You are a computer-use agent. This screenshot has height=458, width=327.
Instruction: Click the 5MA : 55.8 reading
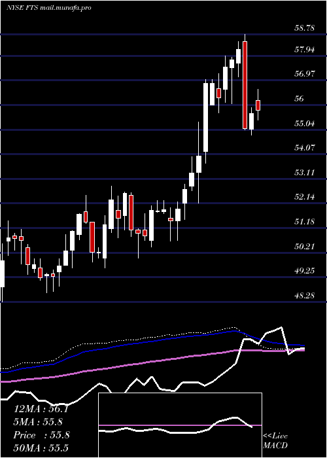39,422
